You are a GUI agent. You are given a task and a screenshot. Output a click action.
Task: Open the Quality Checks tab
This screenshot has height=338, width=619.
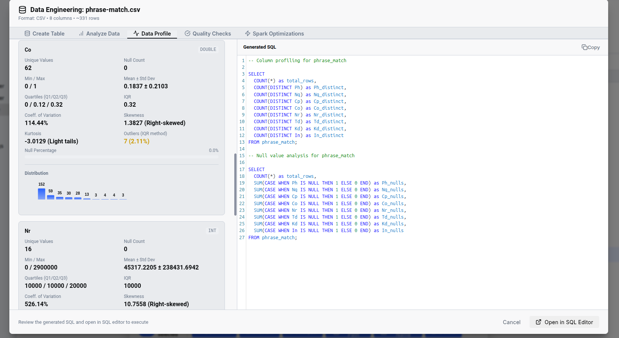(208, 34)
